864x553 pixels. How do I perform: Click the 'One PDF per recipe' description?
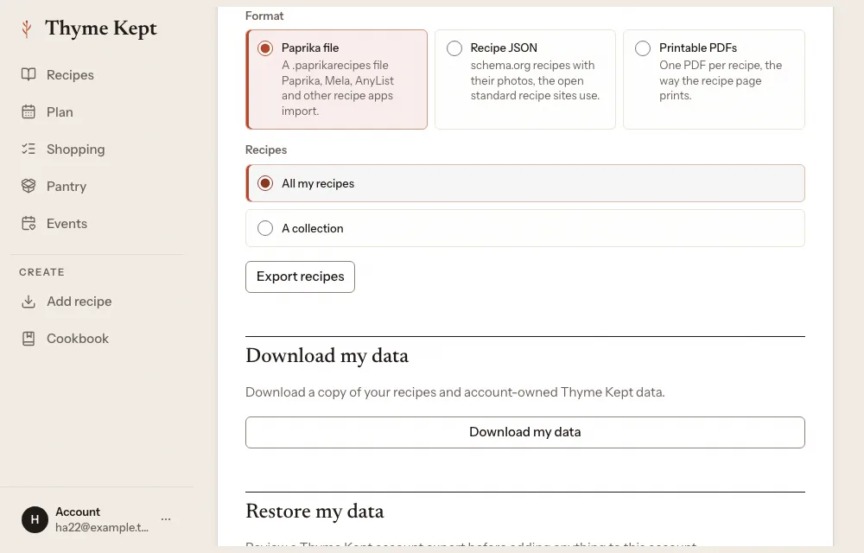tap(721, 80)
